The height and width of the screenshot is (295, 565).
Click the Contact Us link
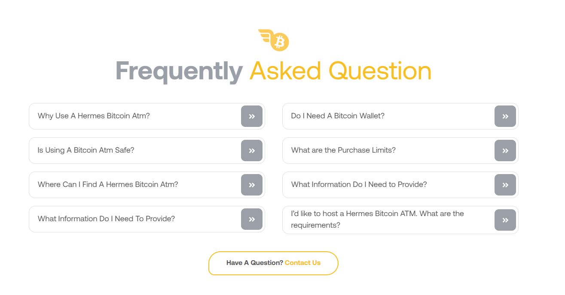click(x=302, y=263)
